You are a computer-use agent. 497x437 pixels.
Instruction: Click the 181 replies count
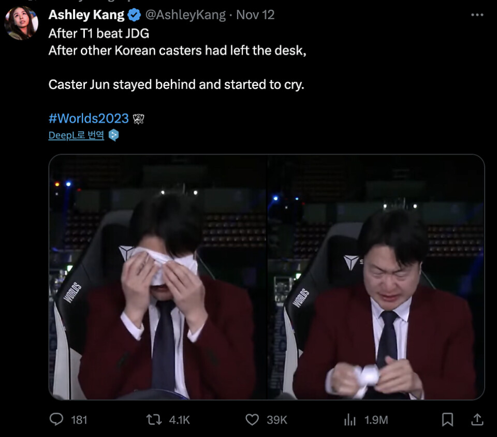point(79,419)
